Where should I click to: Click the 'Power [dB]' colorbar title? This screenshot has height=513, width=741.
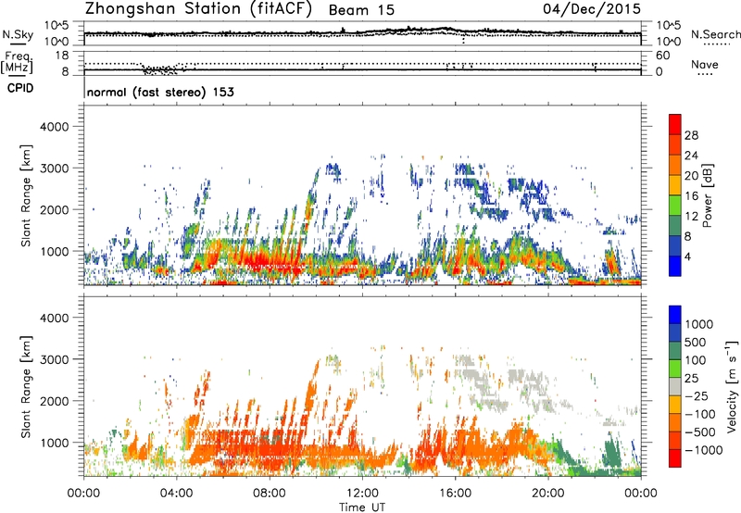(707, 195)
